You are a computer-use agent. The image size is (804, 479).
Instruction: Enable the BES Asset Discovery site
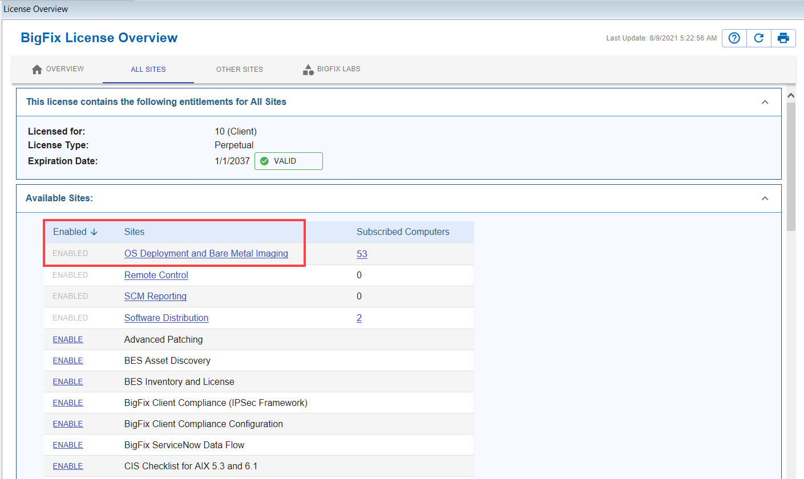pyautogui.click(x=68, y=360)
